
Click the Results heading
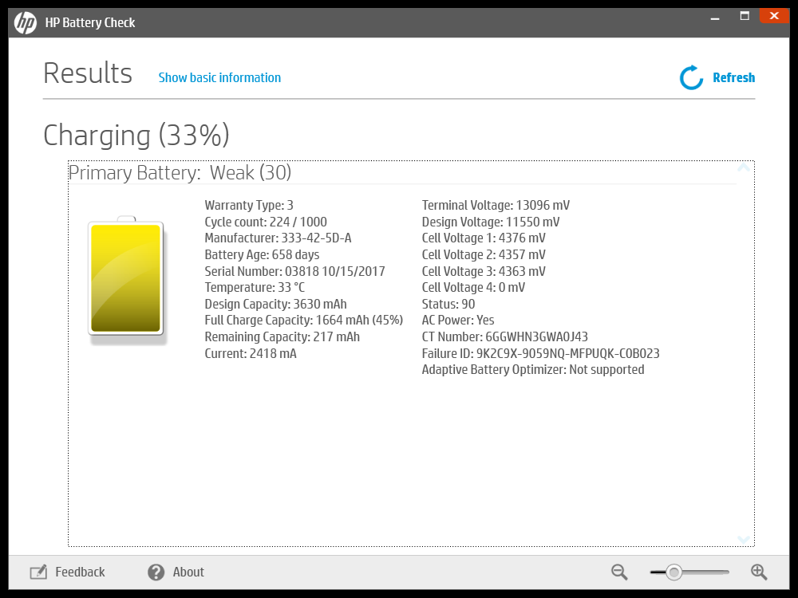88,73
